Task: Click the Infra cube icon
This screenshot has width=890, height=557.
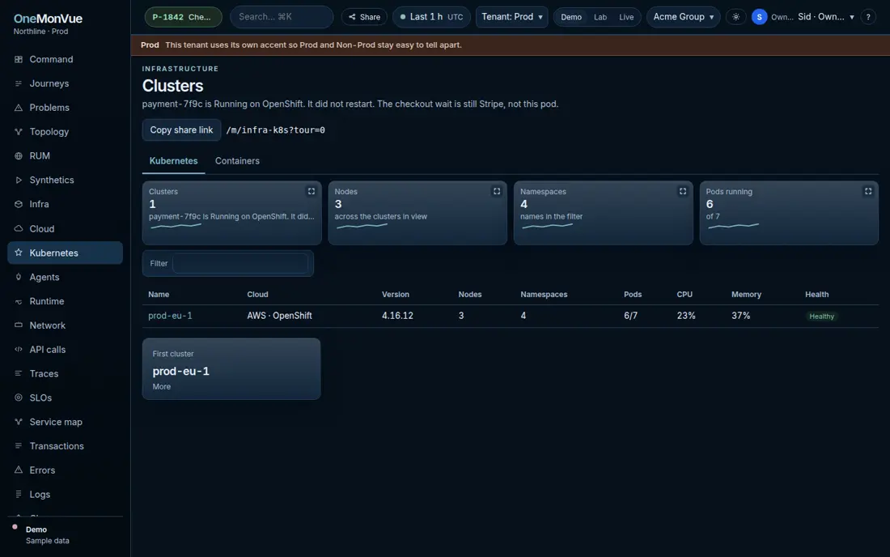Action: click(18, 204)
